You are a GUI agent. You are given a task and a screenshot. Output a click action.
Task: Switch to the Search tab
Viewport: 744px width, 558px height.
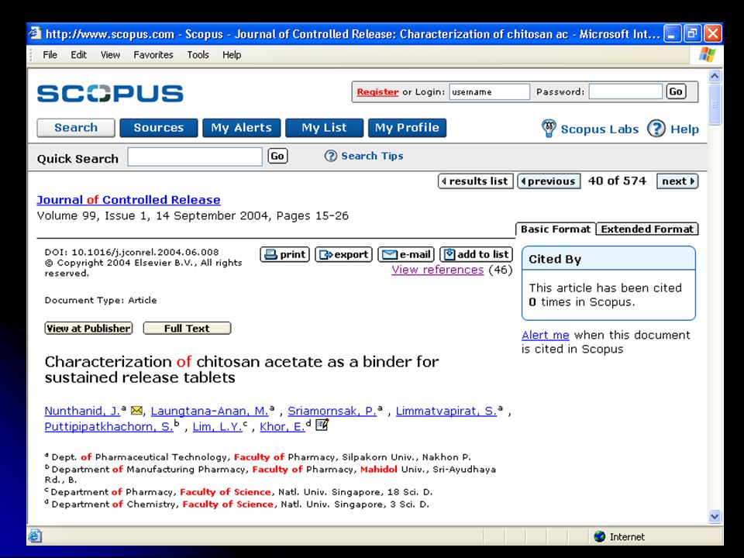click(76, 128)
